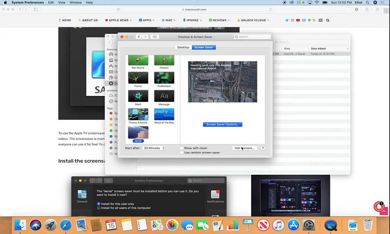Open the Edit menu in the menu bar
This screenshot has width=390, height=234.
pos(51,2)
